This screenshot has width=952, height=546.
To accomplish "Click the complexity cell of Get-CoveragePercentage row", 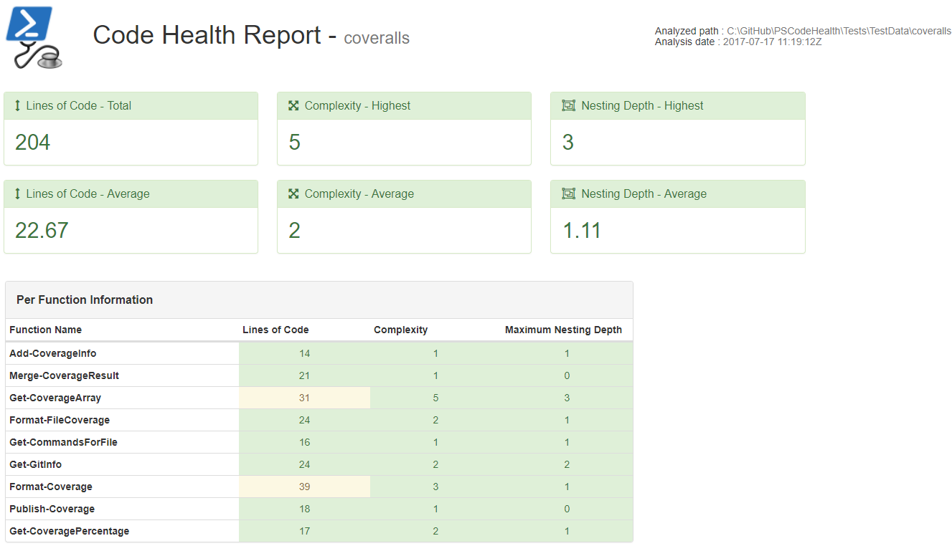I will click(x=435, y=531).
